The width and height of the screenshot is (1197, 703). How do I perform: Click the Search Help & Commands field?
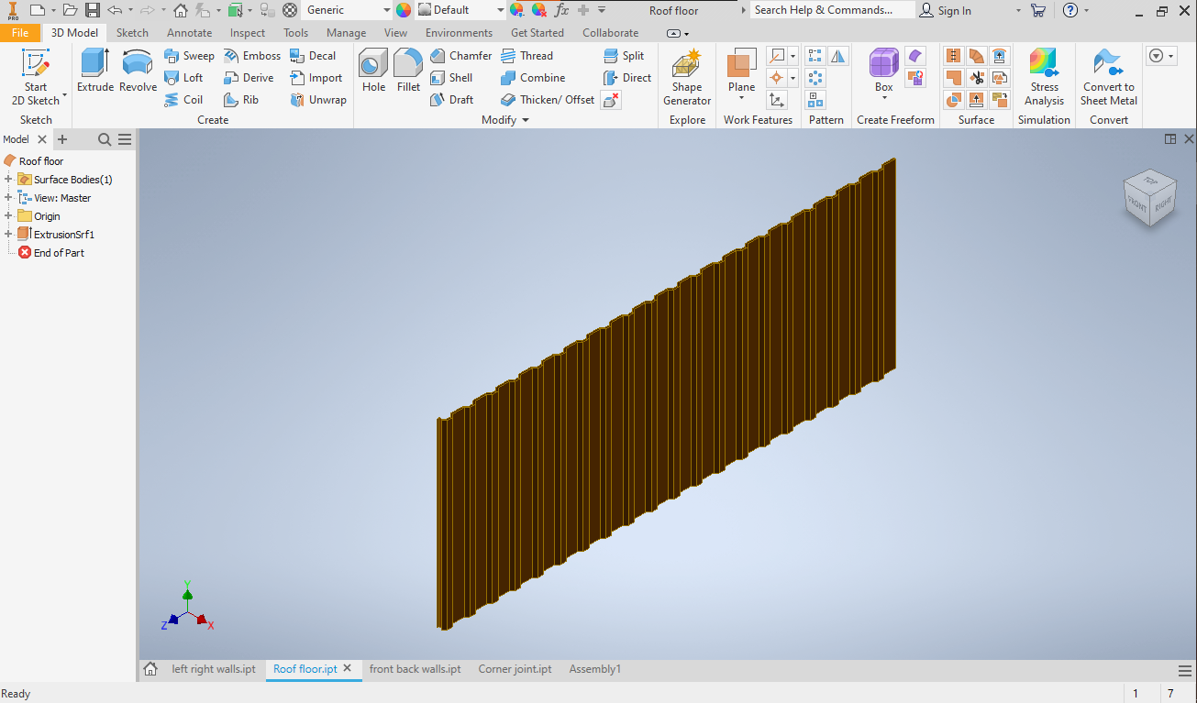[833, 10]
